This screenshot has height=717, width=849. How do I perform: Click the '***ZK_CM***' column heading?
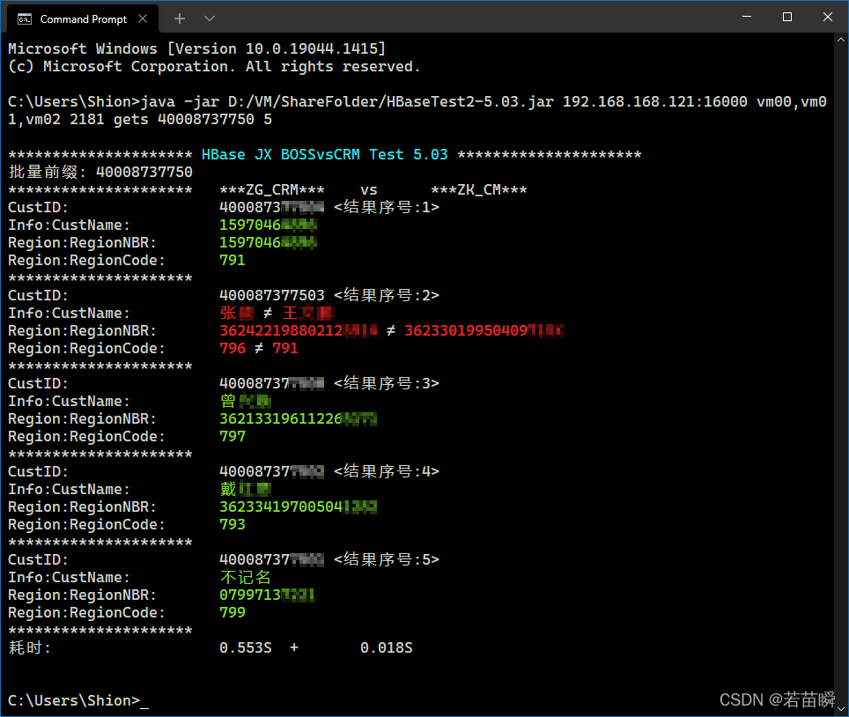coord(478,190)
